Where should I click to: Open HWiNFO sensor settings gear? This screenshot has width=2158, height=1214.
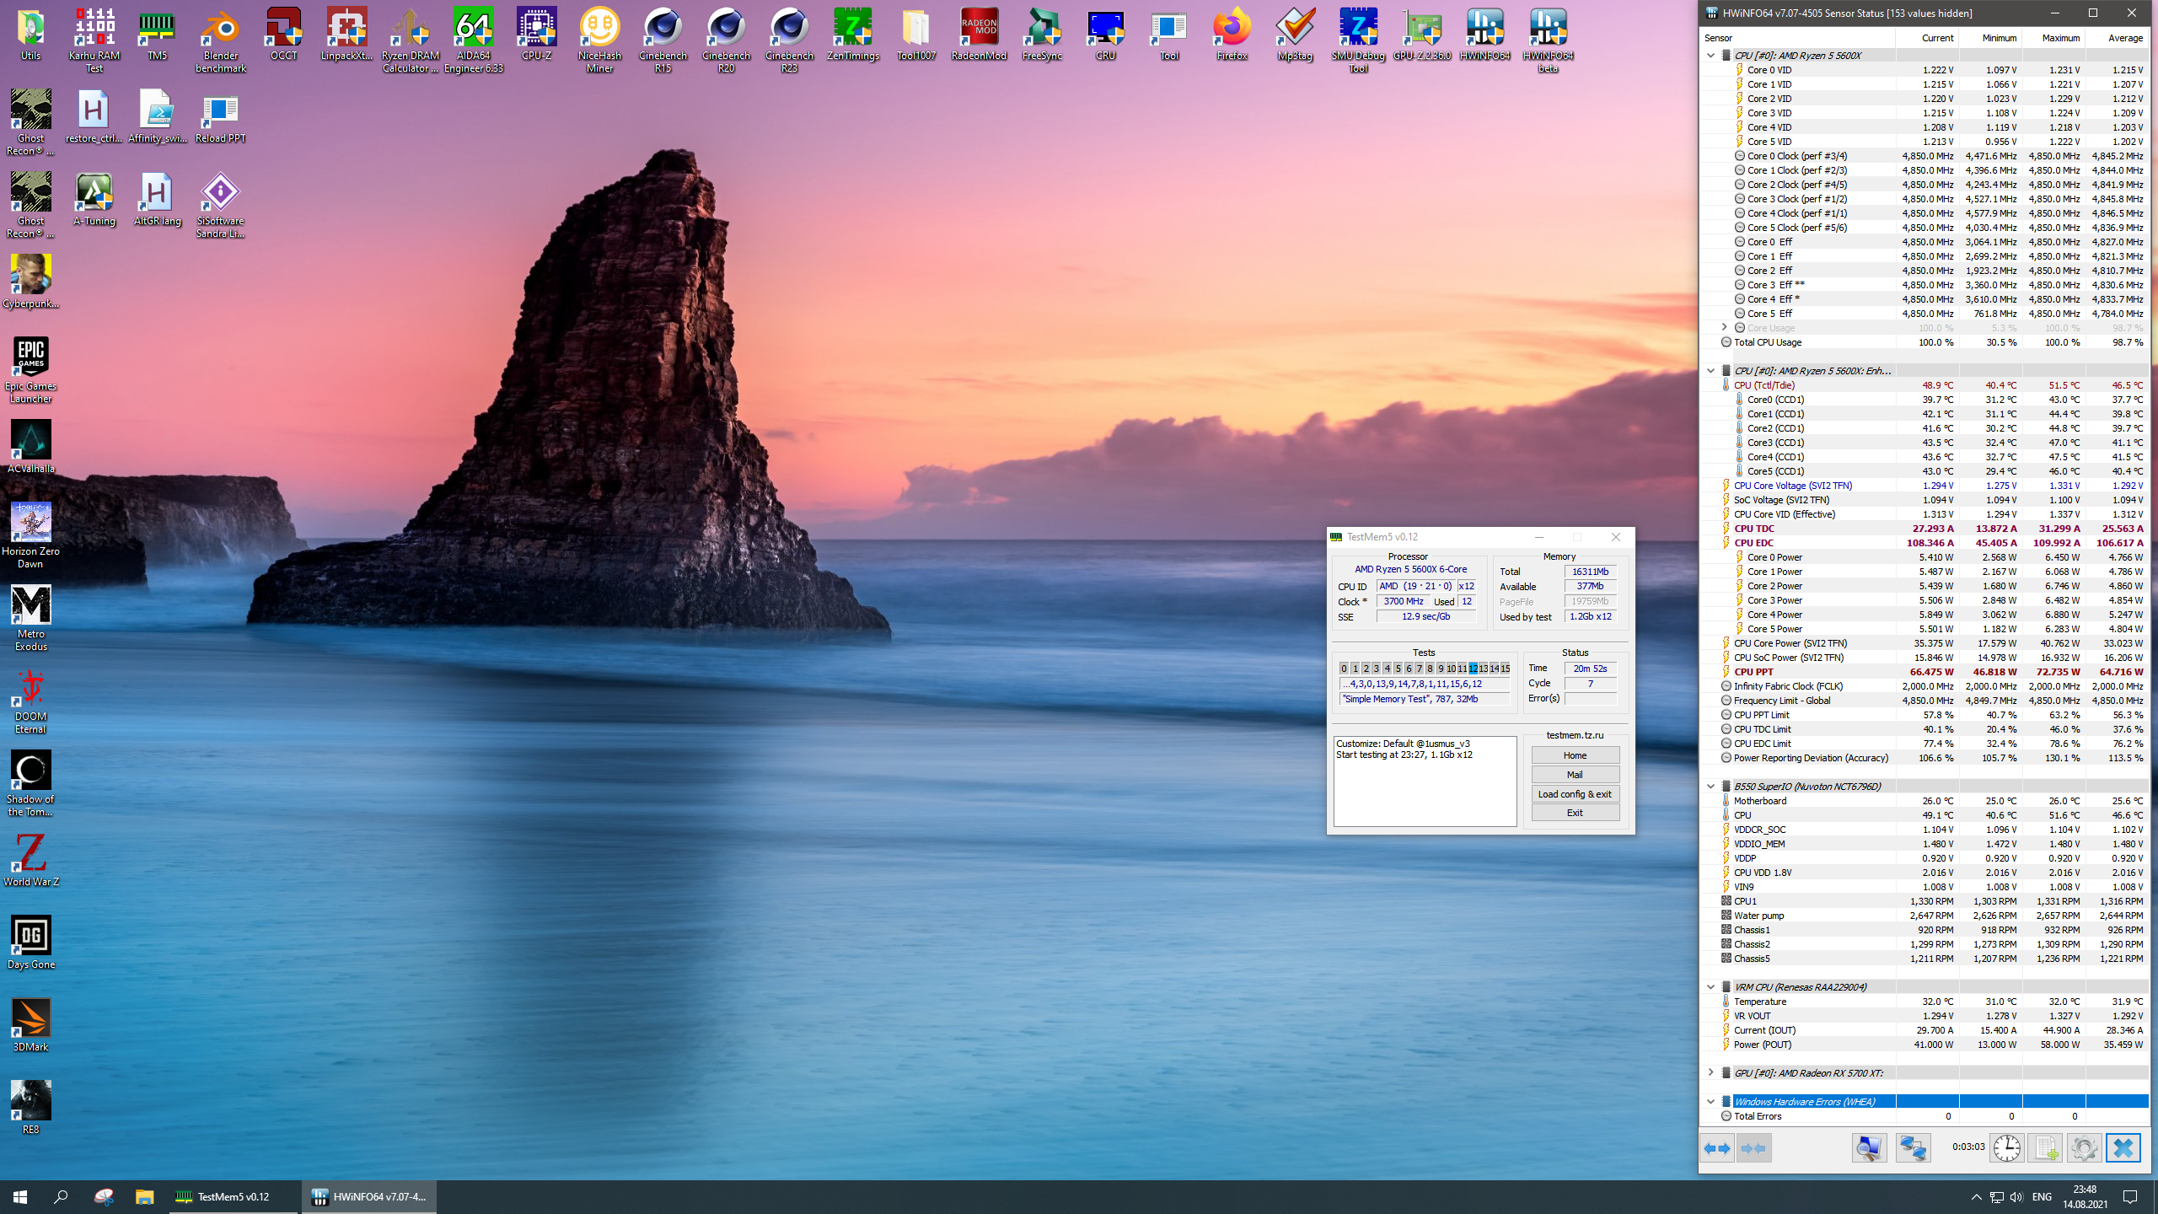point(2084,1148)
